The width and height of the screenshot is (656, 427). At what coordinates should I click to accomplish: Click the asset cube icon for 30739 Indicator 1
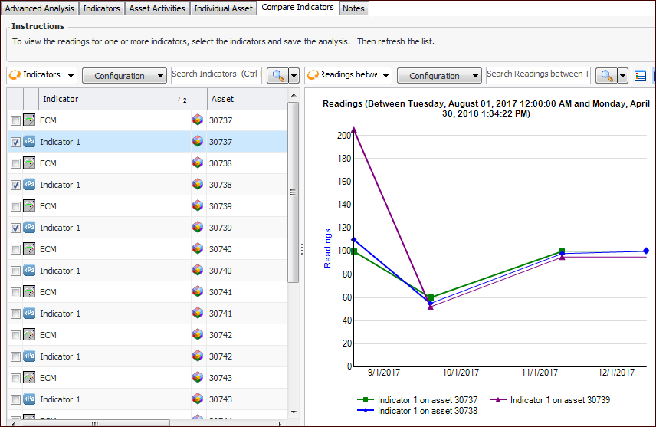[198, 228]
